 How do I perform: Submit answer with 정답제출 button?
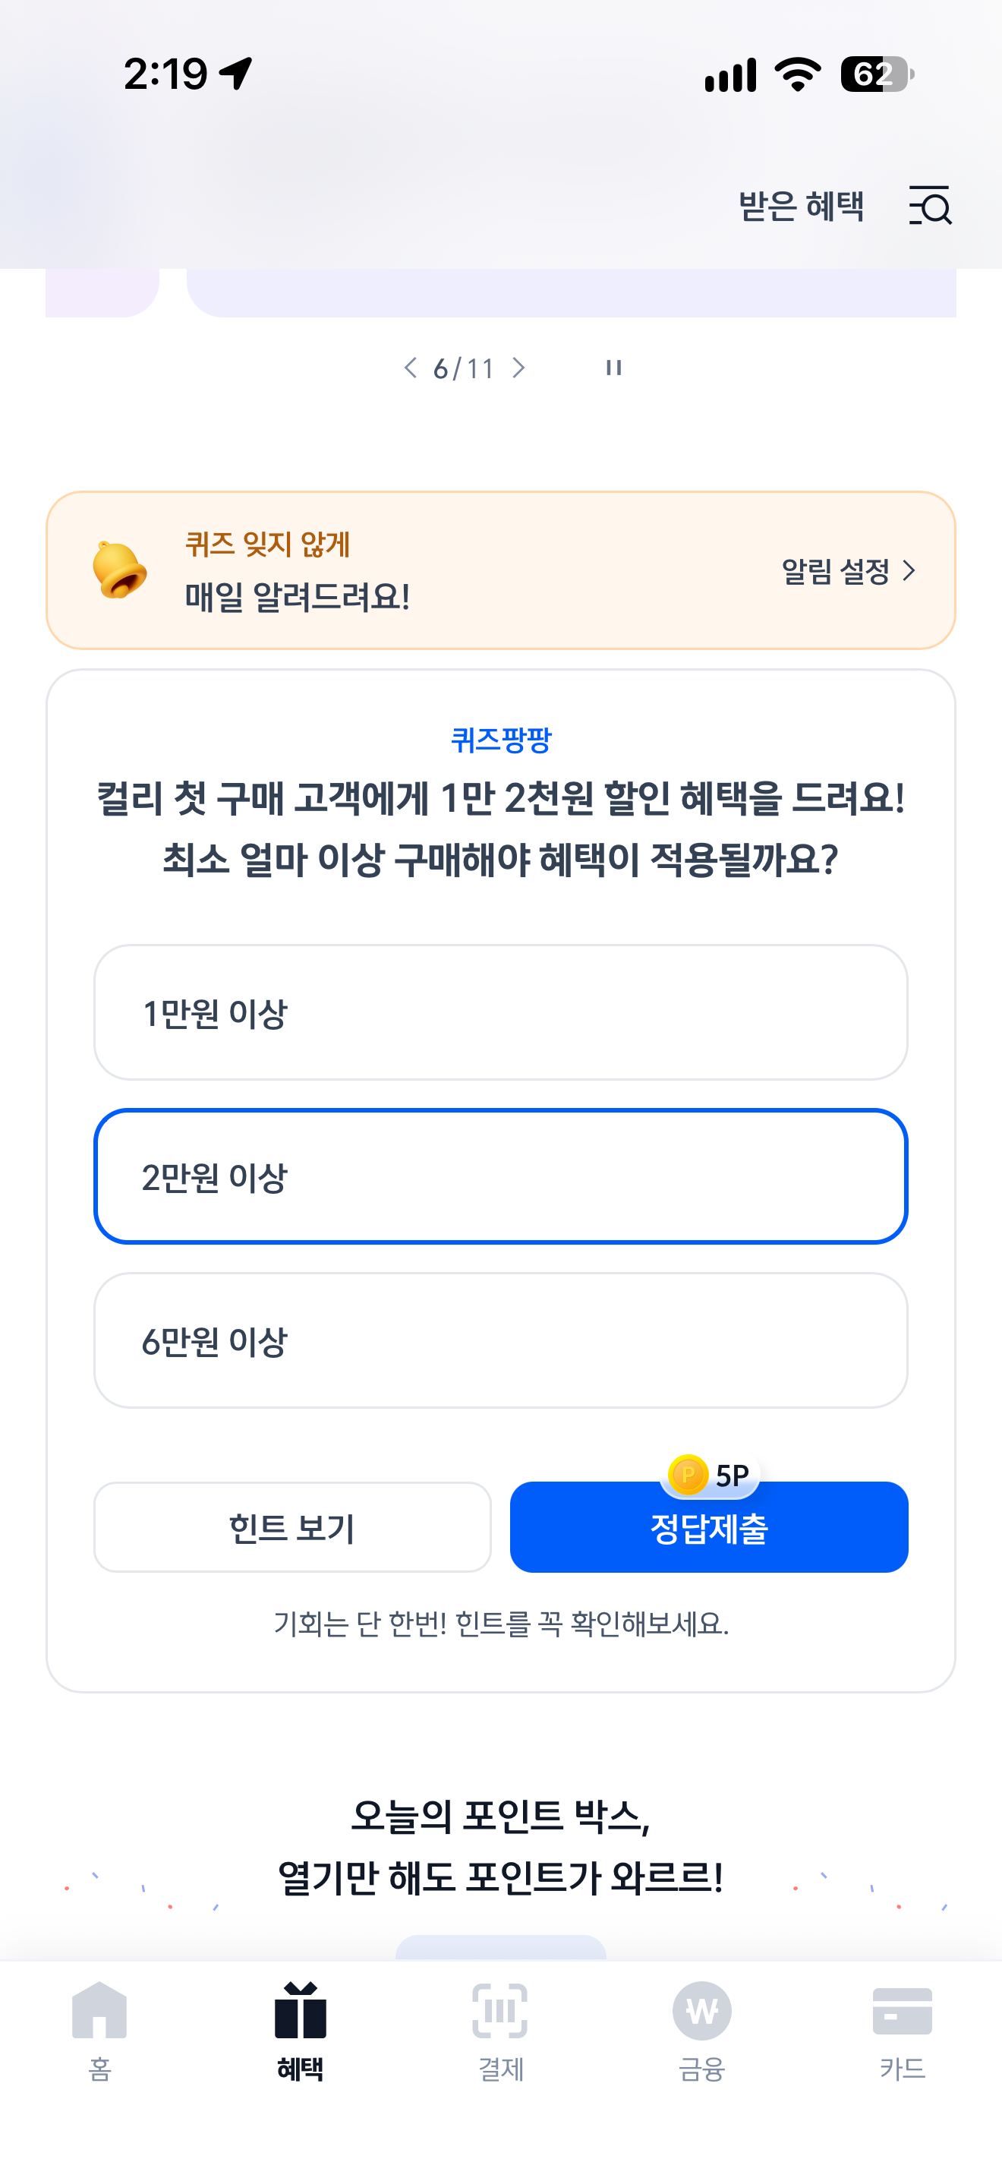[709, 1527]
